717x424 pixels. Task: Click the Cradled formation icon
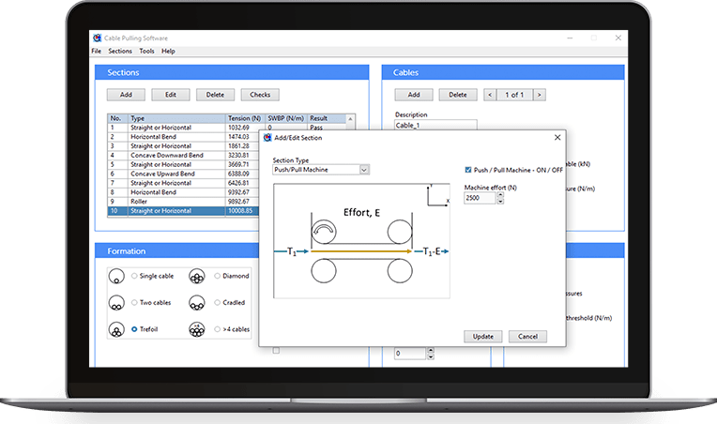(198, 303)
